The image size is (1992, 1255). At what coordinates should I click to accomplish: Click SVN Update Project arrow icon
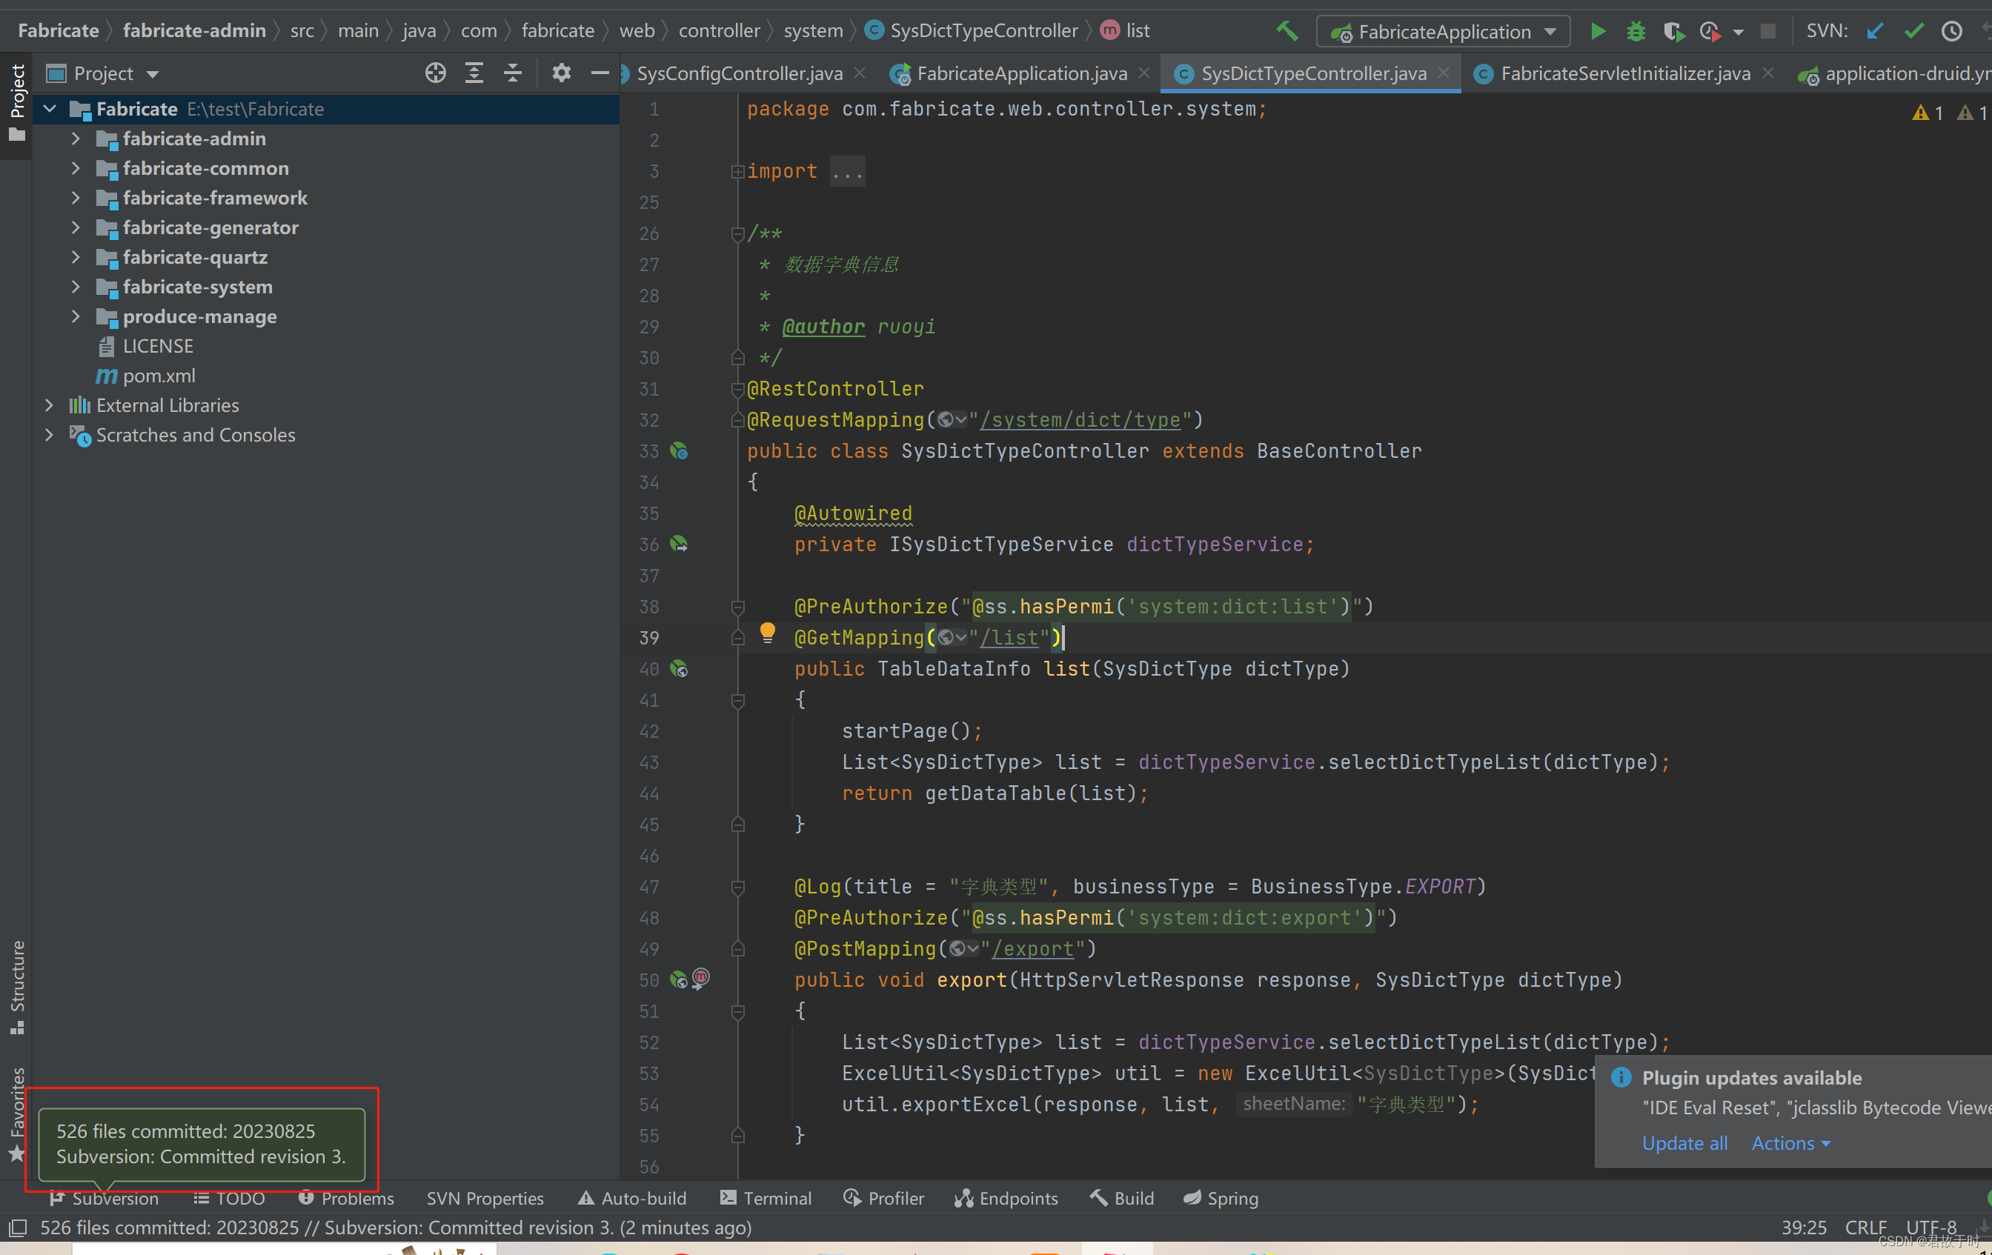point(1874,31)
